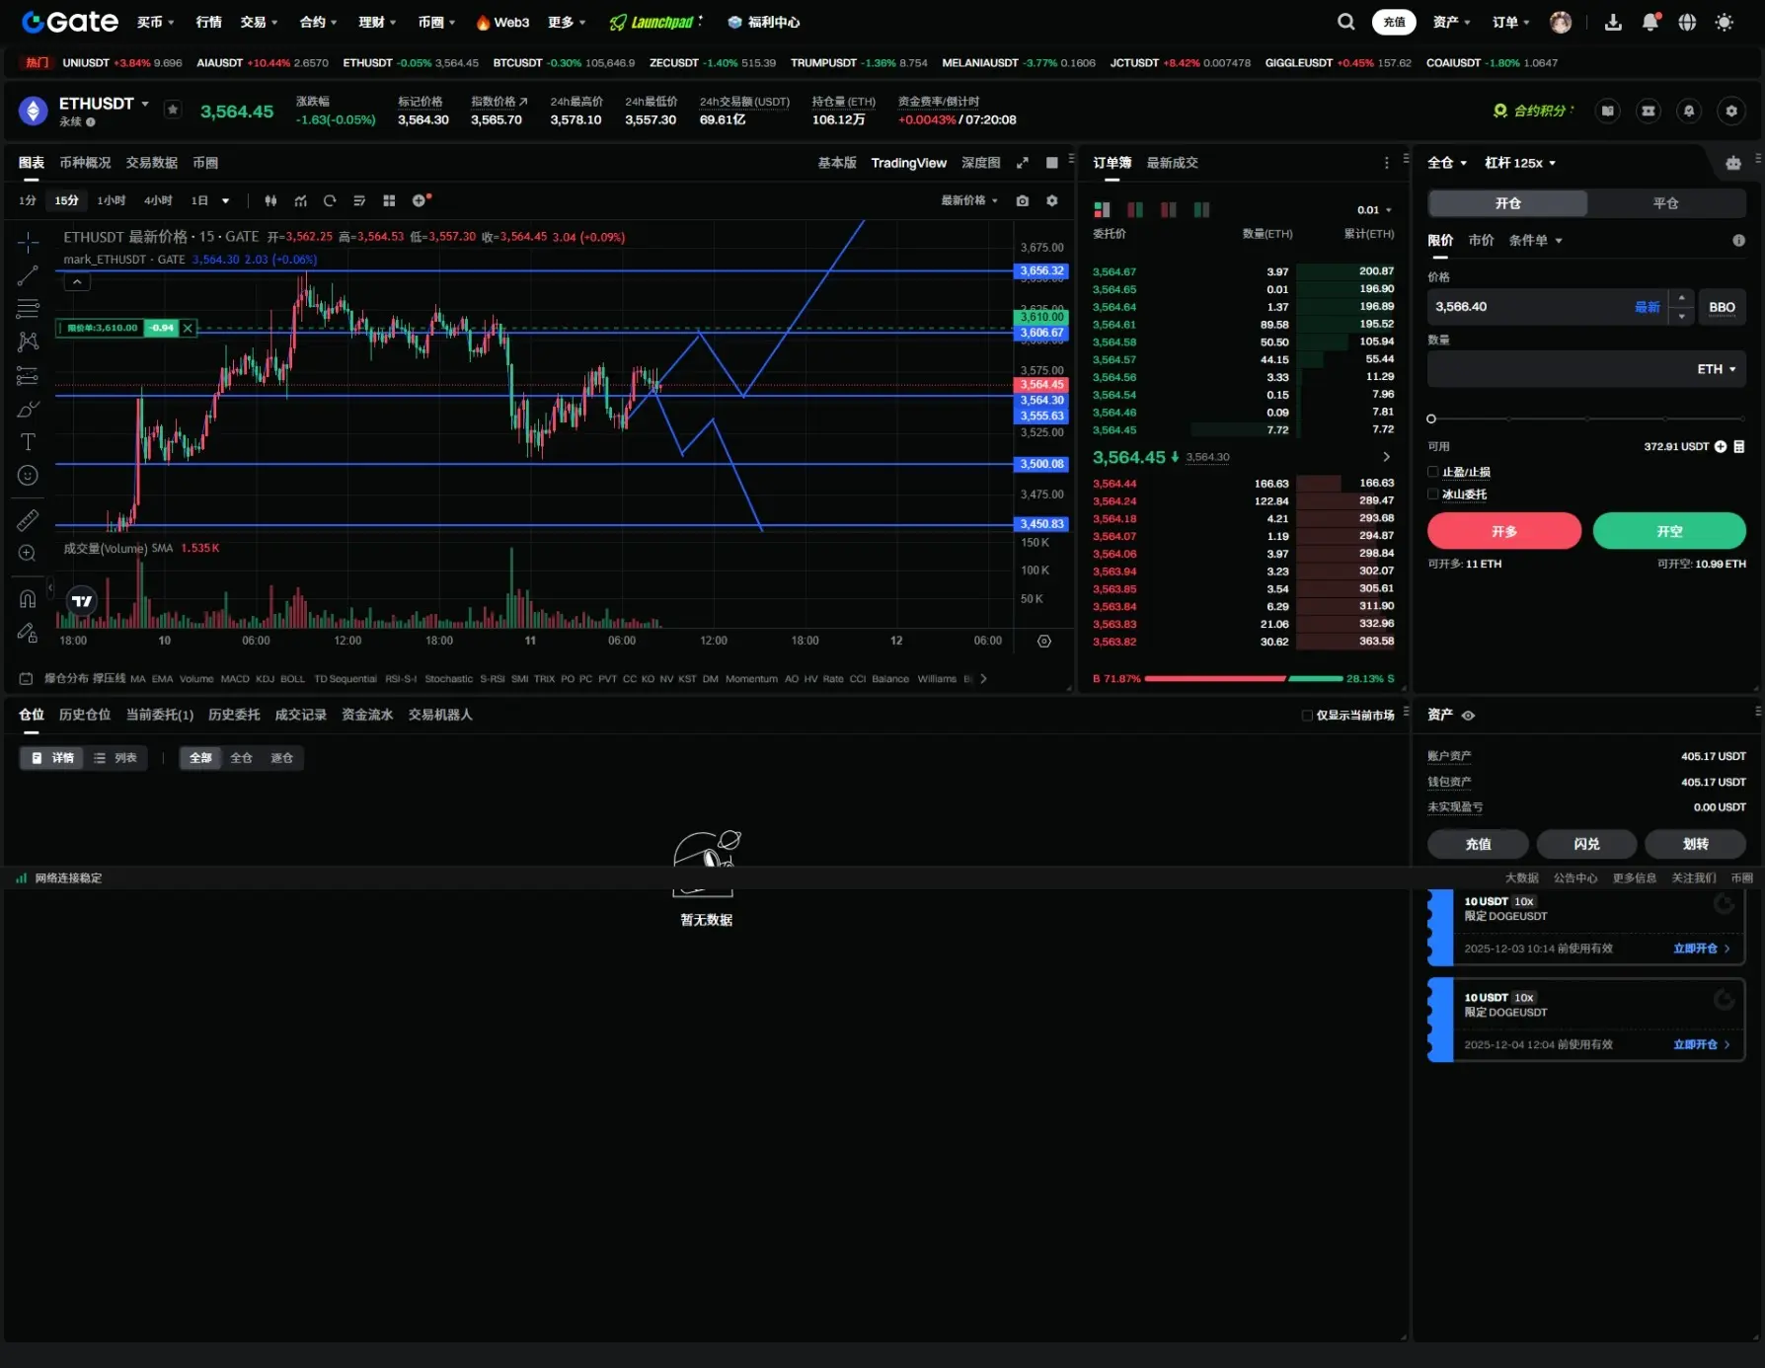The image size is (1765, 1368).
Task: Expand more timeframe options after 1日
Action: pos(226,200)
